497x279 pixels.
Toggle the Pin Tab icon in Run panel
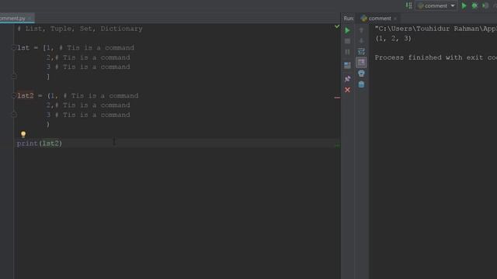(347, 78)
